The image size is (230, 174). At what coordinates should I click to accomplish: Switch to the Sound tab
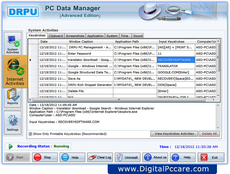pyautogui.click(x=138, y=36)
